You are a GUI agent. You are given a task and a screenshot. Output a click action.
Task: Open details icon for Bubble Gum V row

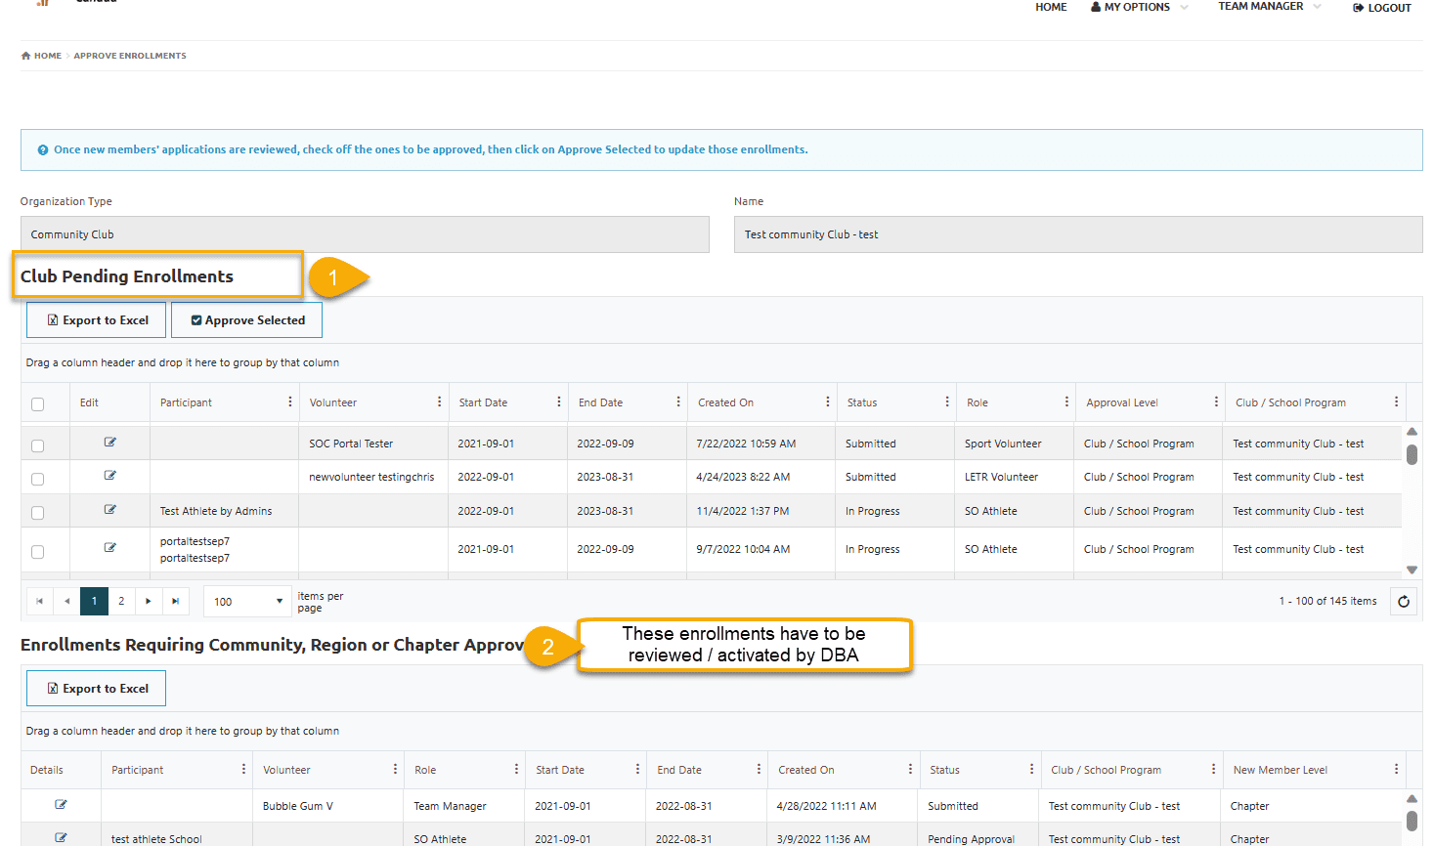61,805
